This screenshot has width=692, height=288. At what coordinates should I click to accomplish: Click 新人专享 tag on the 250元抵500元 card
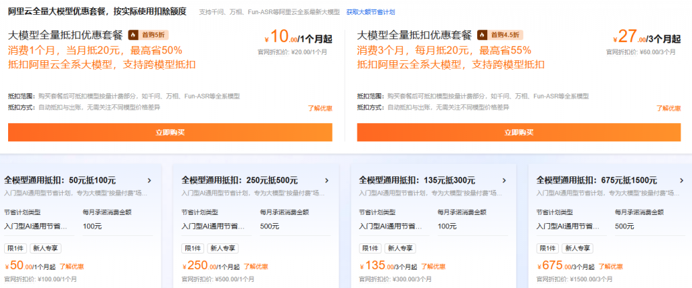[x=222, y=248]
